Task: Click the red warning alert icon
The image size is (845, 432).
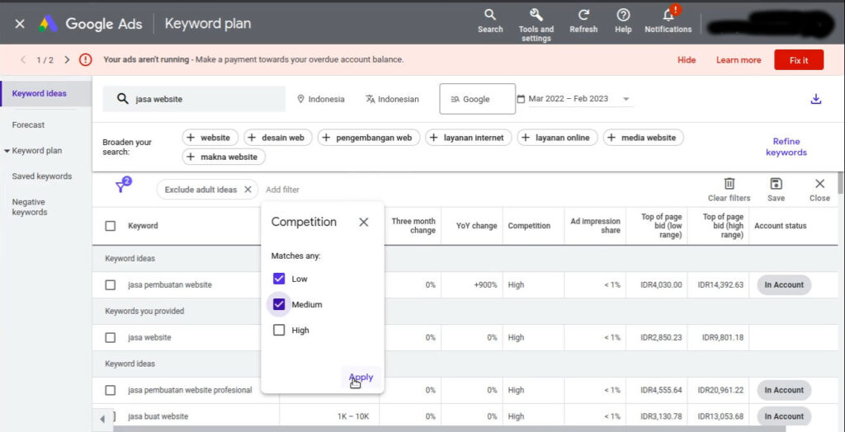Action: click(x=85, y=60)
